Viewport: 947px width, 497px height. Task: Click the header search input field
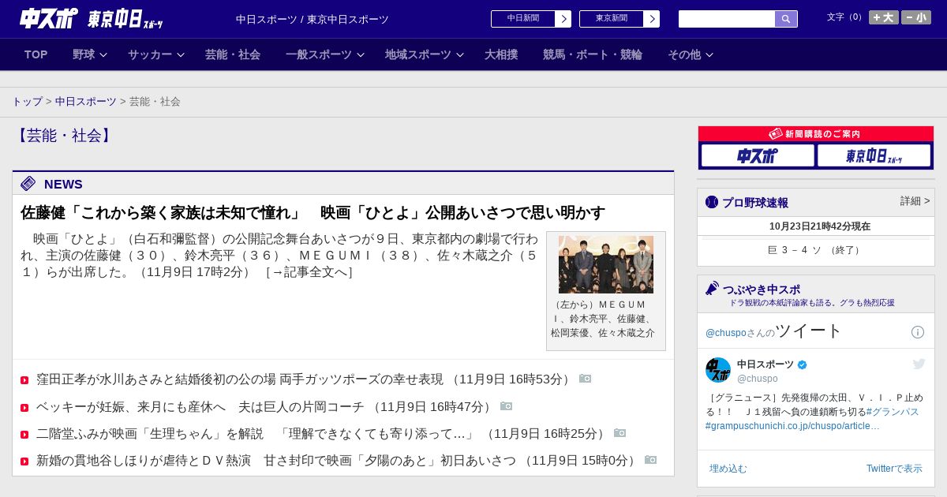click(x=727, y=19)
